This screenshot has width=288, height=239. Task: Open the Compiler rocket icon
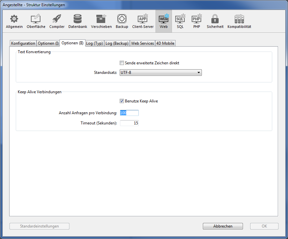click(x=57, y=21)
